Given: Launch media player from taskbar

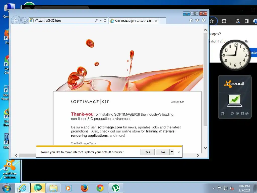Looking at the screenshot, I should click(68, 188).
